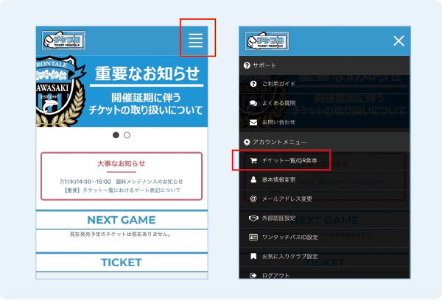
Task: Select the first carousel dot indicator
Action: coord(116,135)
